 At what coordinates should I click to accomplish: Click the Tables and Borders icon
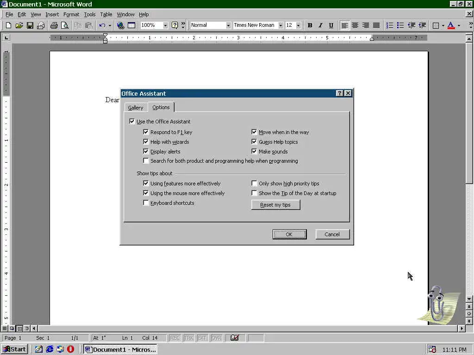pyautogui.click(x=131, y=25)
